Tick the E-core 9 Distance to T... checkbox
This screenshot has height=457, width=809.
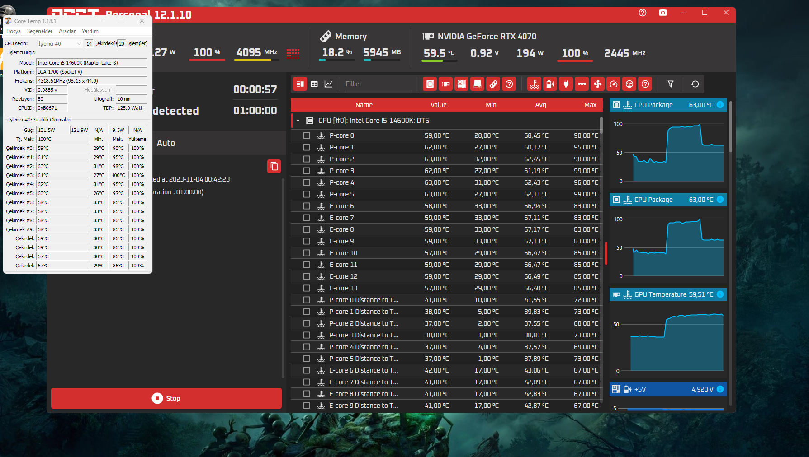307,406
